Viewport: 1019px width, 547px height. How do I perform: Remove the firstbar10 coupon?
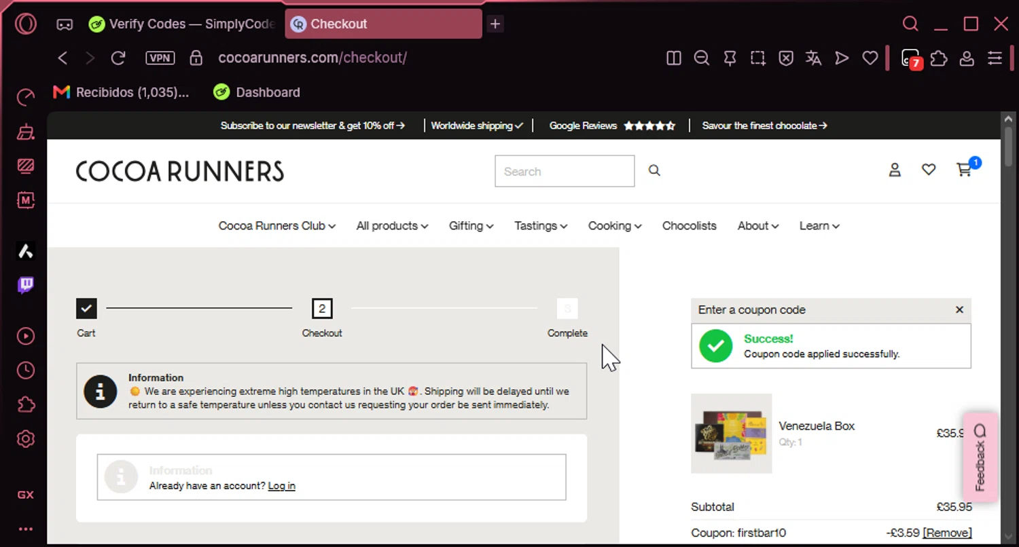point(947,533)
